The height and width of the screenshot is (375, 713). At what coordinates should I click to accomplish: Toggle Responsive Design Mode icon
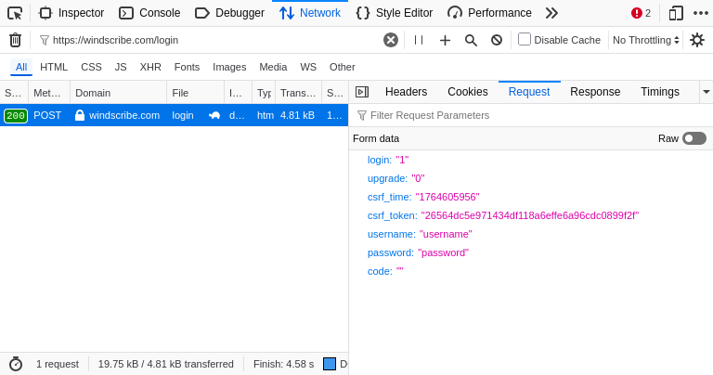[x=676, y=13]
